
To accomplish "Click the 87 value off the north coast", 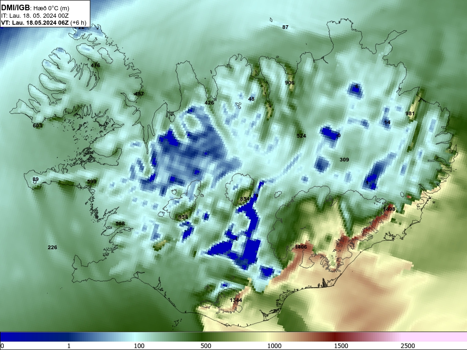I will (285, 27).
